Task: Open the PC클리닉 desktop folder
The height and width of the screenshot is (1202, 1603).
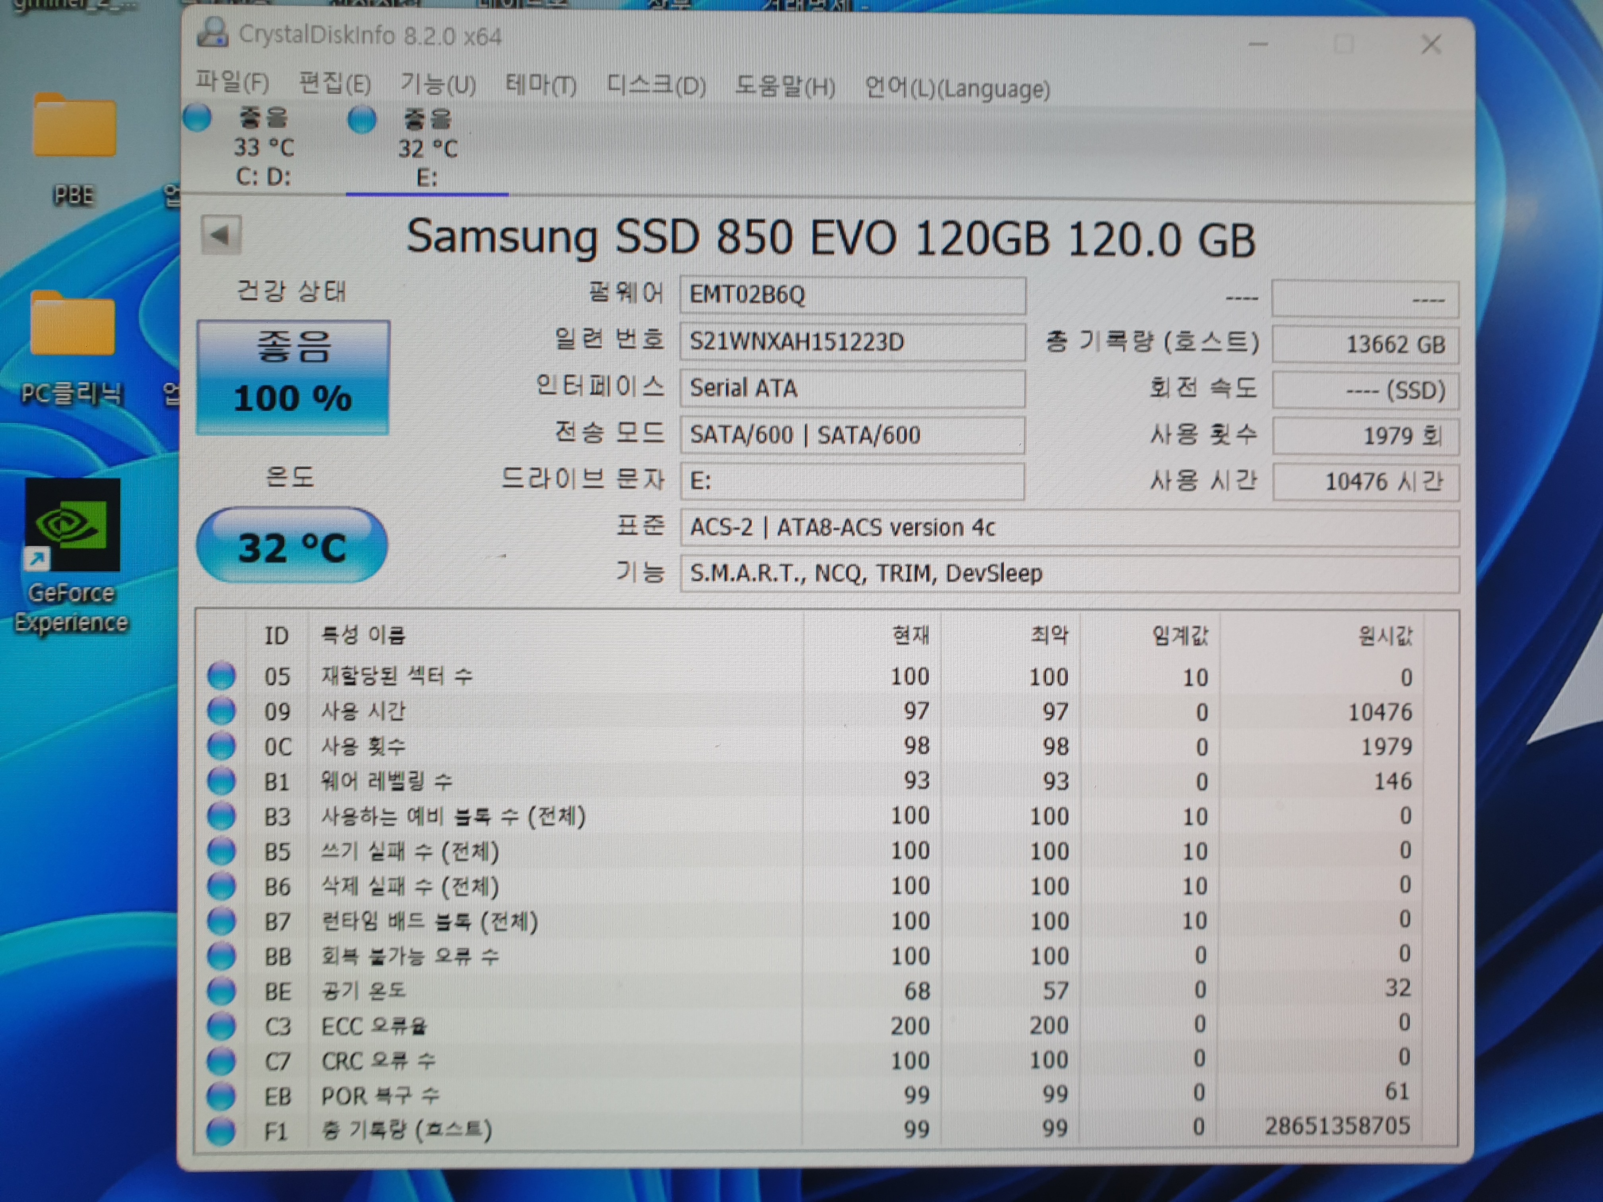Action: (72, 348)
